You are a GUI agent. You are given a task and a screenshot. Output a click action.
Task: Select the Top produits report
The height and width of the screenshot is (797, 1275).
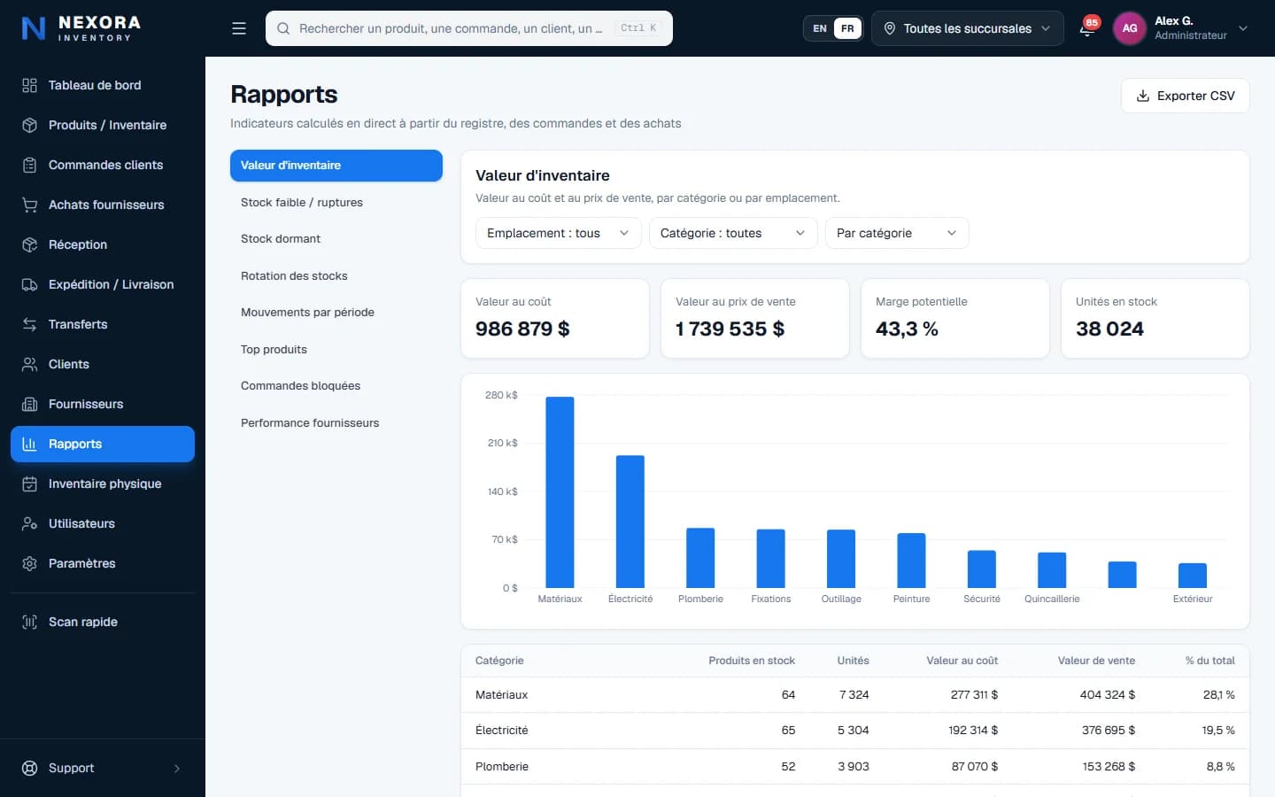(x=336, y=349)
